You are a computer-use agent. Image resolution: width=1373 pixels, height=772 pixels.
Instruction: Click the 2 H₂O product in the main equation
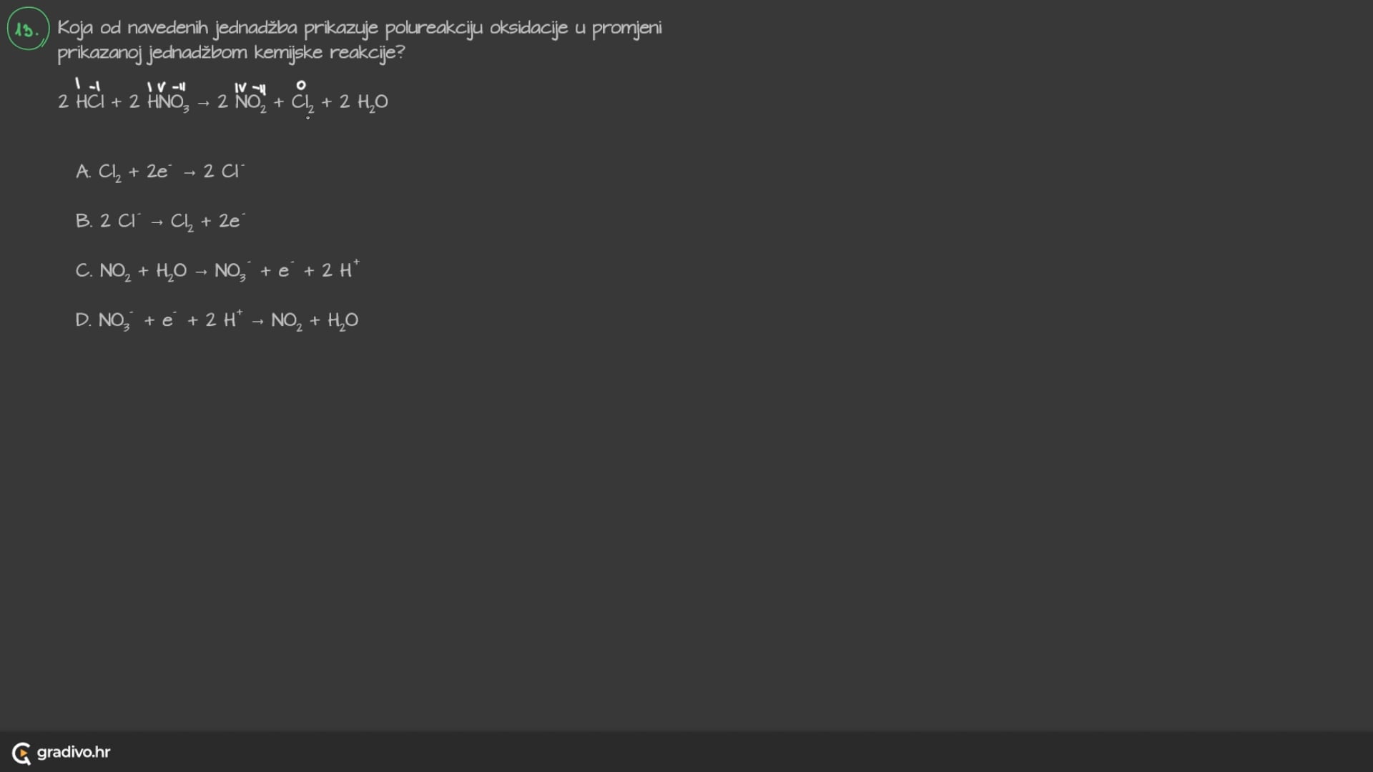tap(364, 102)
